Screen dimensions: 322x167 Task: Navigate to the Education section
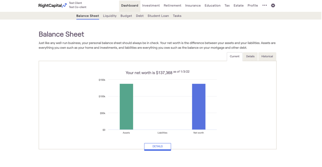tap(213, 6)
